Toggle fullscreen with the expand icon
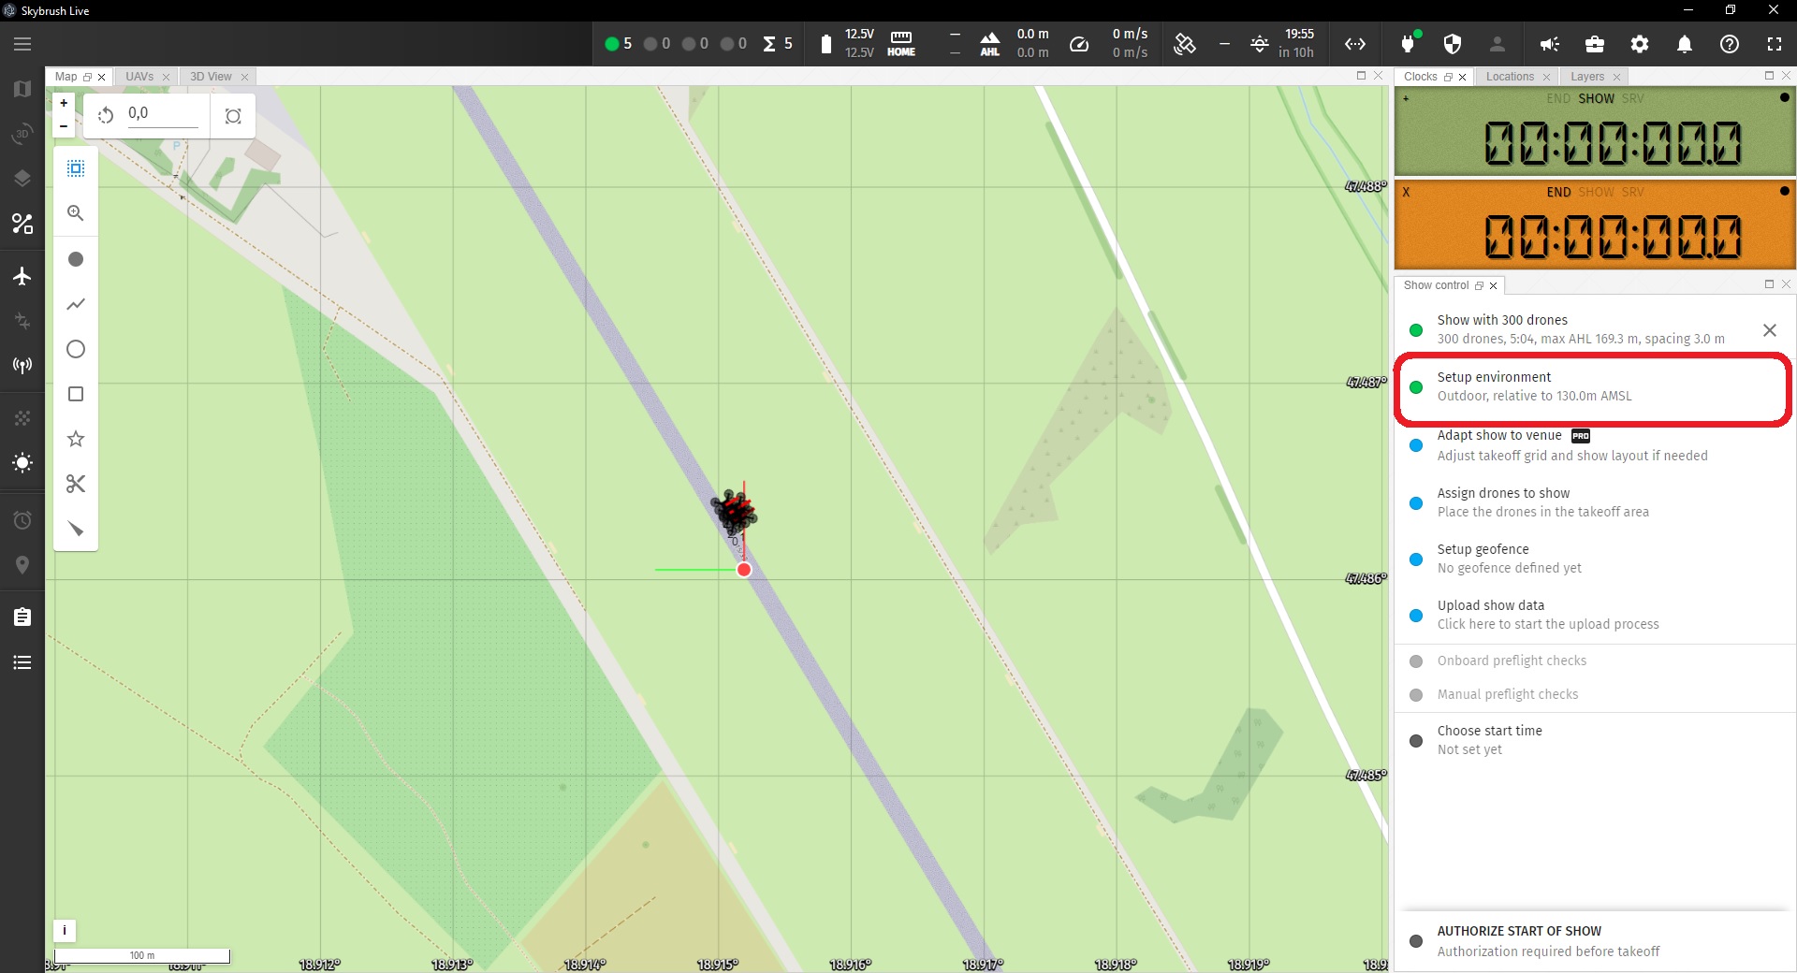1797x973 pixels. (x=1774, y=44)
